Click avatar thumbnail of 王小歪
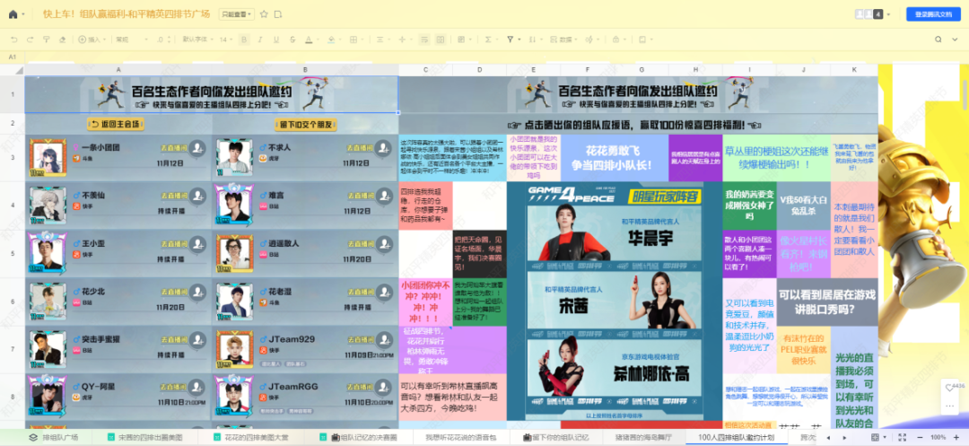The height and width of the screenshot is (446, 969). click(x=47, y=253)
